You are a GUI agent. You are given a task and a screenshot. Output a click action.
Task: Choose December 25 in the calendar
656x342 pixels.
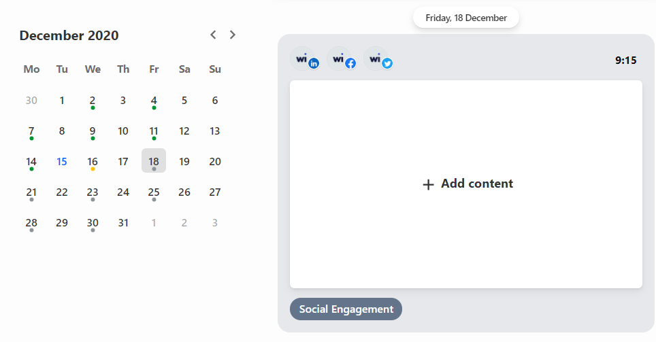154,192
